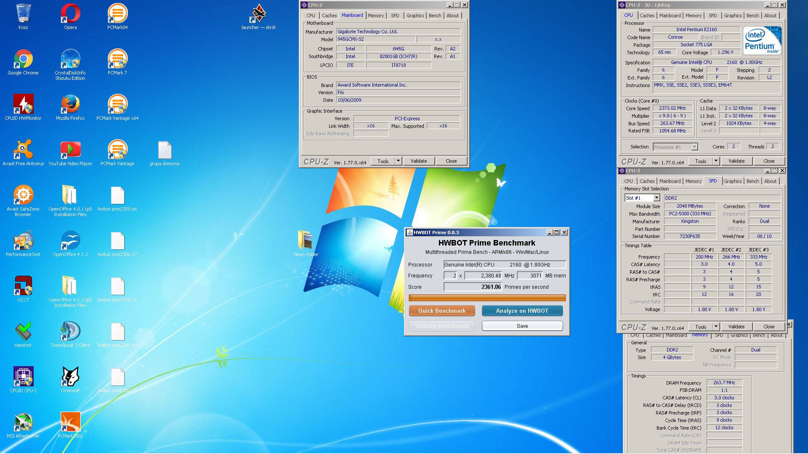
Task: Open Tools dropdown arrow in SPD CPU-Z window
Action: coord(716,327)
